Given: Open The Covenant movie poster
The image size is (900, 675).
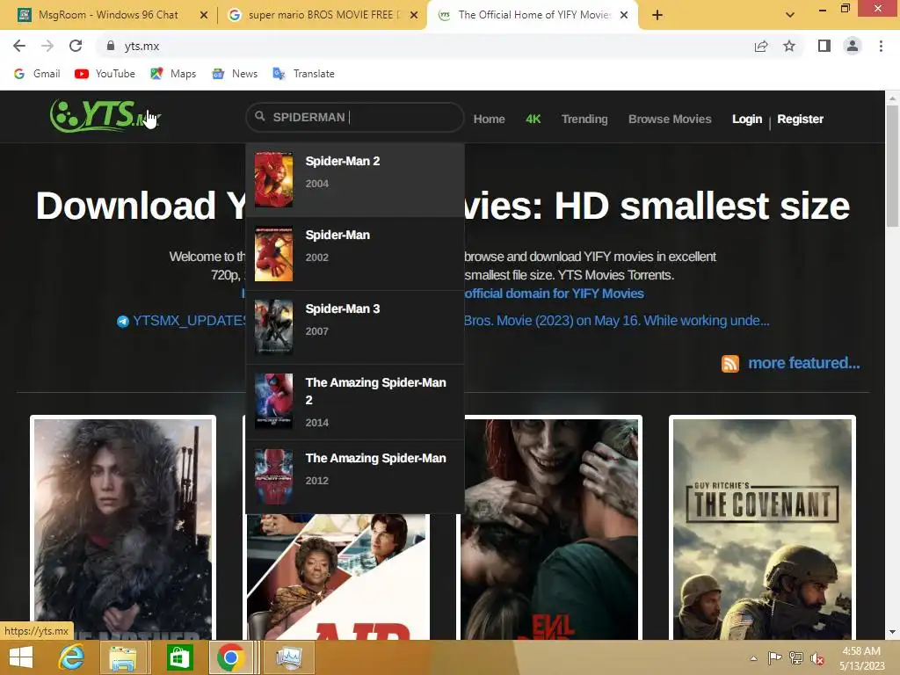Looking at the screenshot, I should point(762,528).
